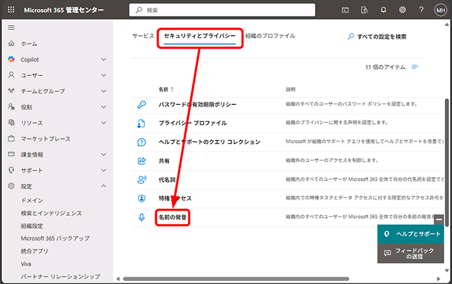The width and height of the screenshot is (452, 284).
Task: Open Microsoft 365 バックアップ item
Action: click(x=55, y=238)
